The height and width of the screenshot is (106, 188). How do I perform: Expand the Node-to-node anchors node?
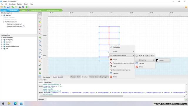[1, 47]
